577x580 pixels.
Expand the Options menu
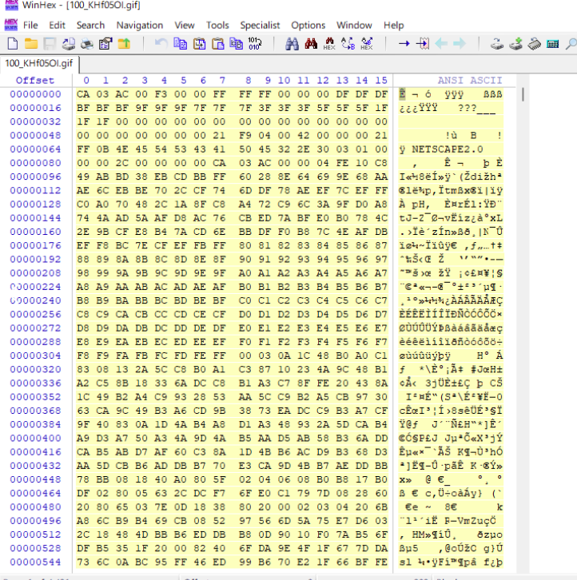308,25
